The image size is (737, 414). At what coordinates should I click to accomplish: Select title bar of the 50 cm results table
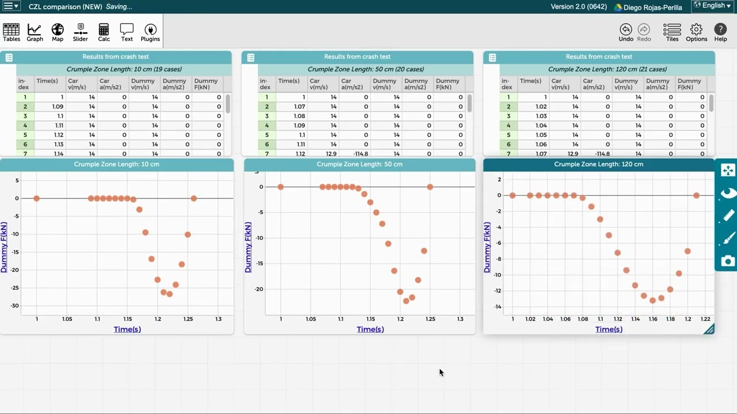(x=358, y=57)
